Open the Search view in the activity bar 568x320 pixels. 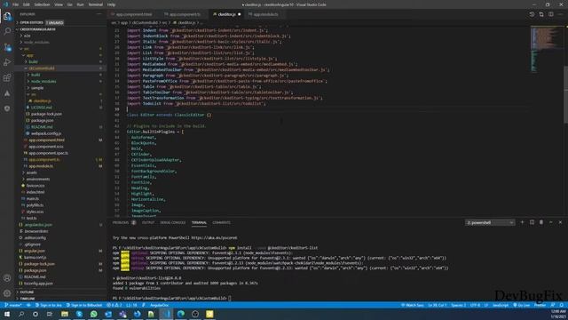(x=7, y=32)
